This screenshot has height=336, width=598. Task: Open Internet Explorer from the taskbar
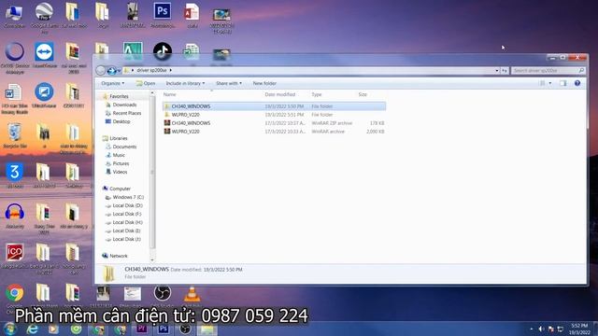pos(32,329)
